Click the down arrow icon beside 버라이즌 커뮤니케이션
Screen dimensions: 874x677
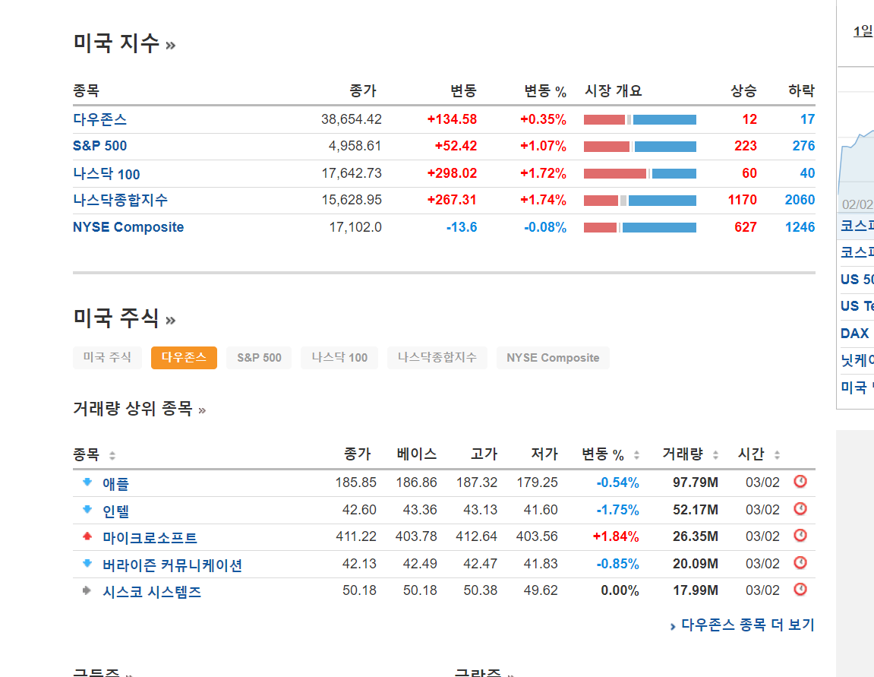coord(87,563)
